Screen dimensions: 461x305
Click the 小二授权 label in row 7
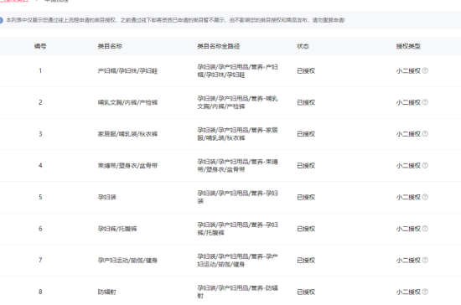click(x=408, y=261)
